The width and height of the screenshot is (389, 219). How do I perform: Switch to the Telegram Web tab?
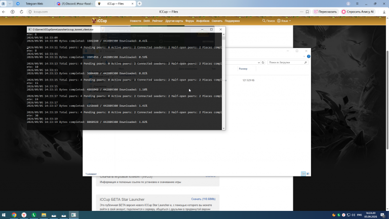(x=34, y=4)
